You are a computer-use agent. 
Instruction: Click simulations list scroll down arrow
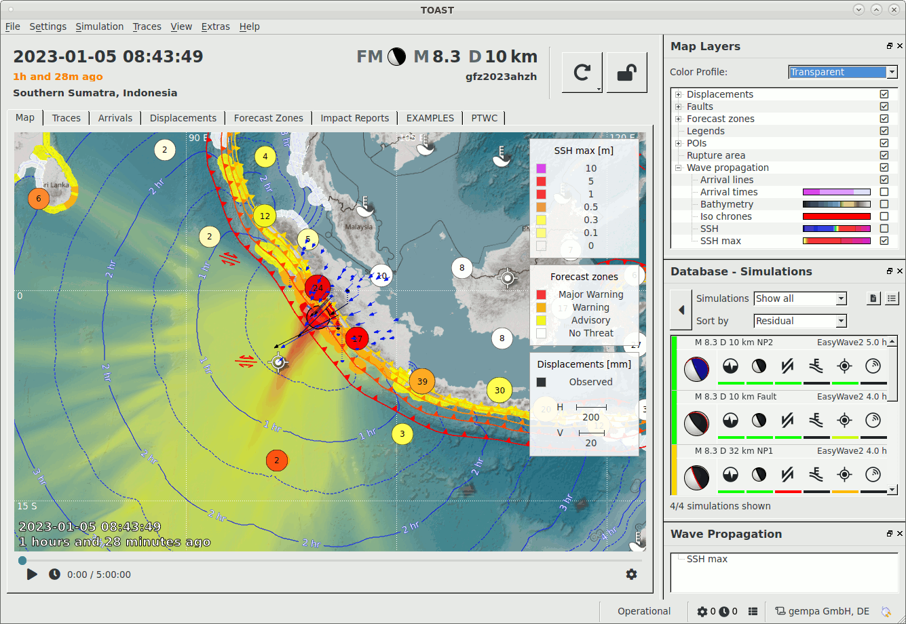click(892, 490)
